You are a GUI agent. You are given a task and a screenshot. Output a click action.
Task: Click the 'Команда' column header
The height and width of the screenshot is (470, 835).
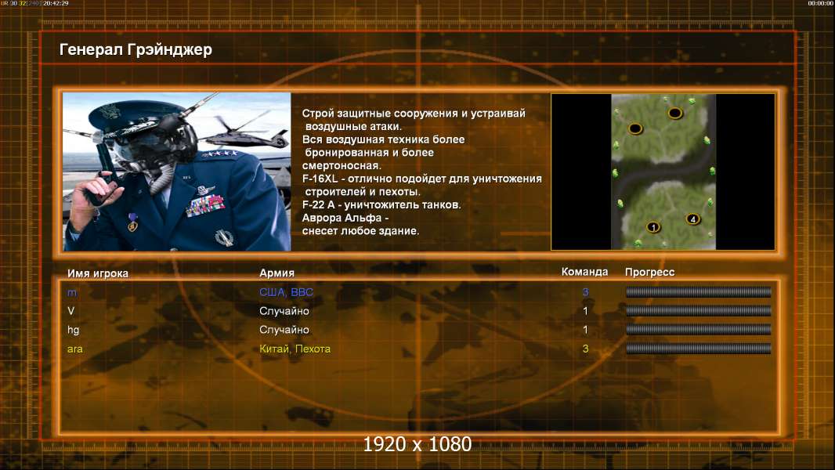click(x=584, y=272)
